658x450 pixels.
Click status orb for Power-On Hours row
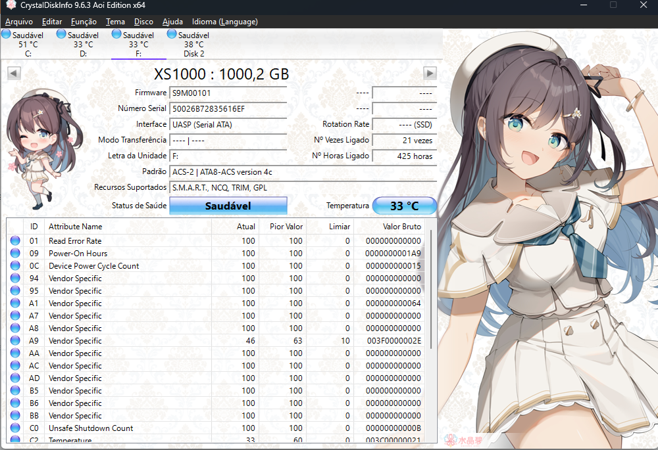[15, 253]
